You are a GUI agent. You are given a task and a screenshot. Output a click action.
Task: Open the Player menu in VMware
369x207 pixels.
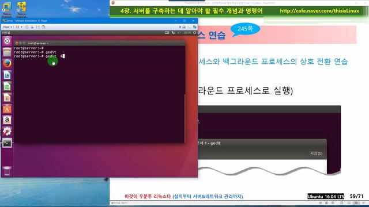7,27
